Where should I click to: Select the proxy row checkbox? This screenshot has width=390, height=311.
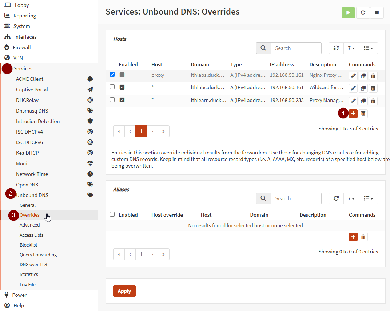pos(112,74)
